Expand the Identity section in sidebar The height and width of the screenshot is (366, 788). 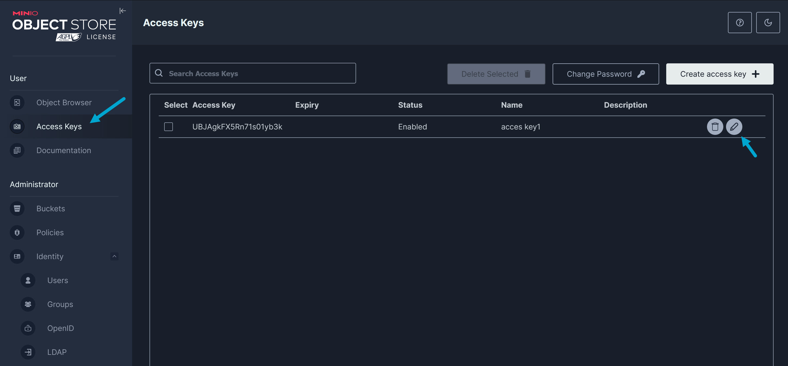114,256
